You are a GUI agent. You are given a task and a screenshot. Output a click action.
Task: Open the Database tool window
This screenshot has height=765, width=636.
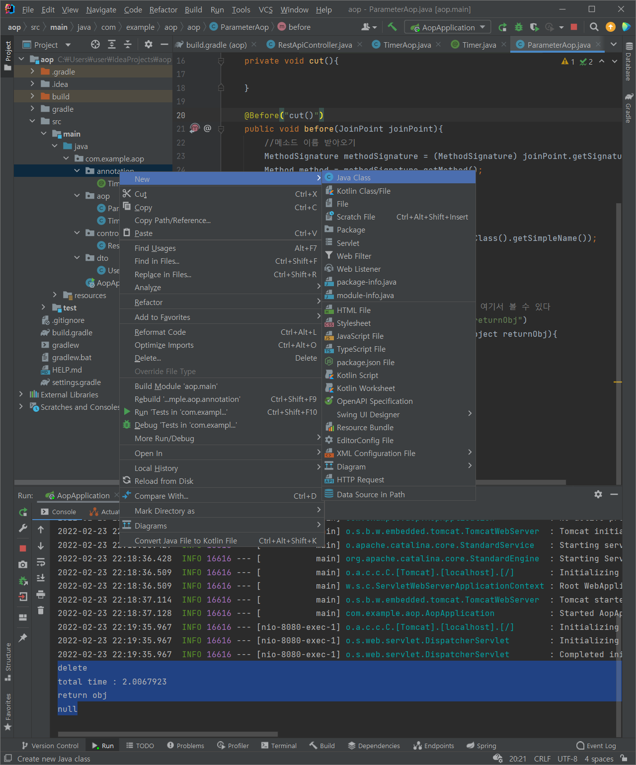point(629,62)
